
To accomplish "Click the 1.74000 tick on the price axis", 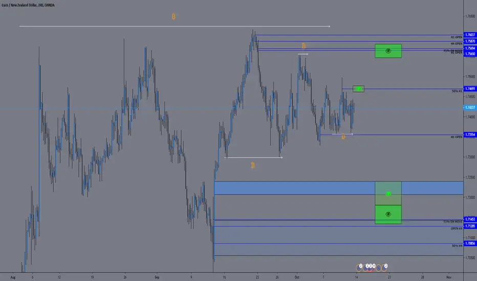I will 470,117.
